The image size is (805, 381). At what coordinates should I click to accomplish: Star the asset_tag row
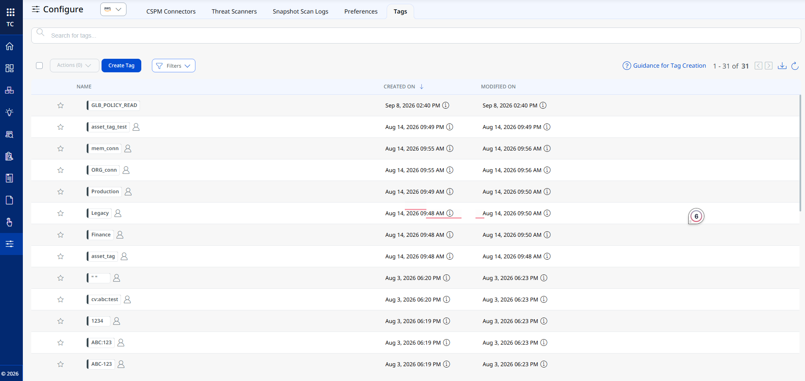60,256
